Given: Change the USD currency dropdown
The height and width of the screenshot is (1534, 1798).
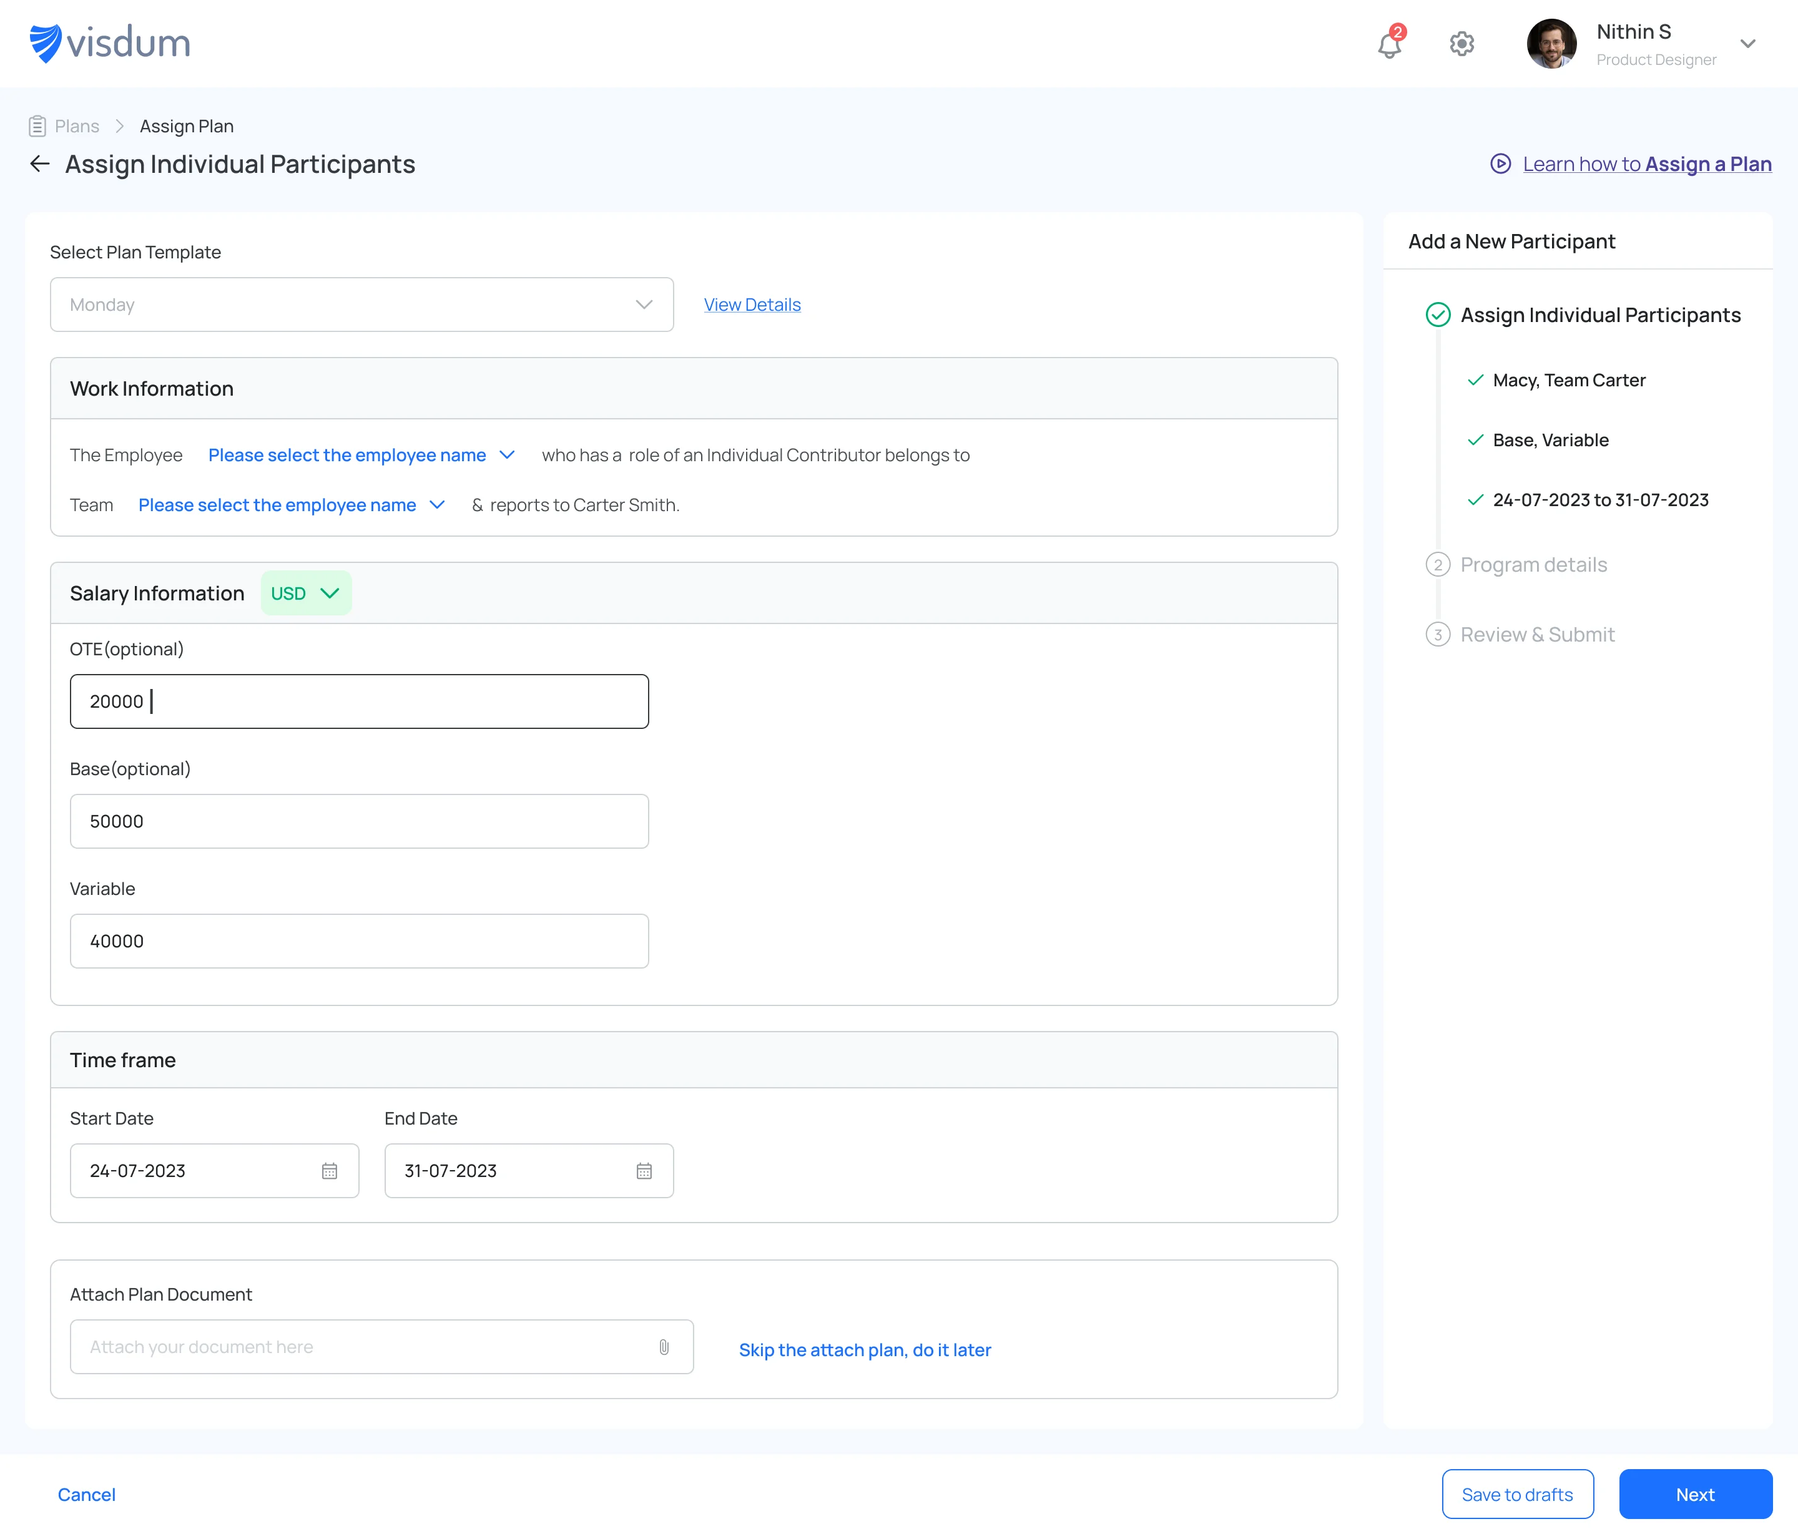Looking at the screenshot, I should click(x=307, y=594).
